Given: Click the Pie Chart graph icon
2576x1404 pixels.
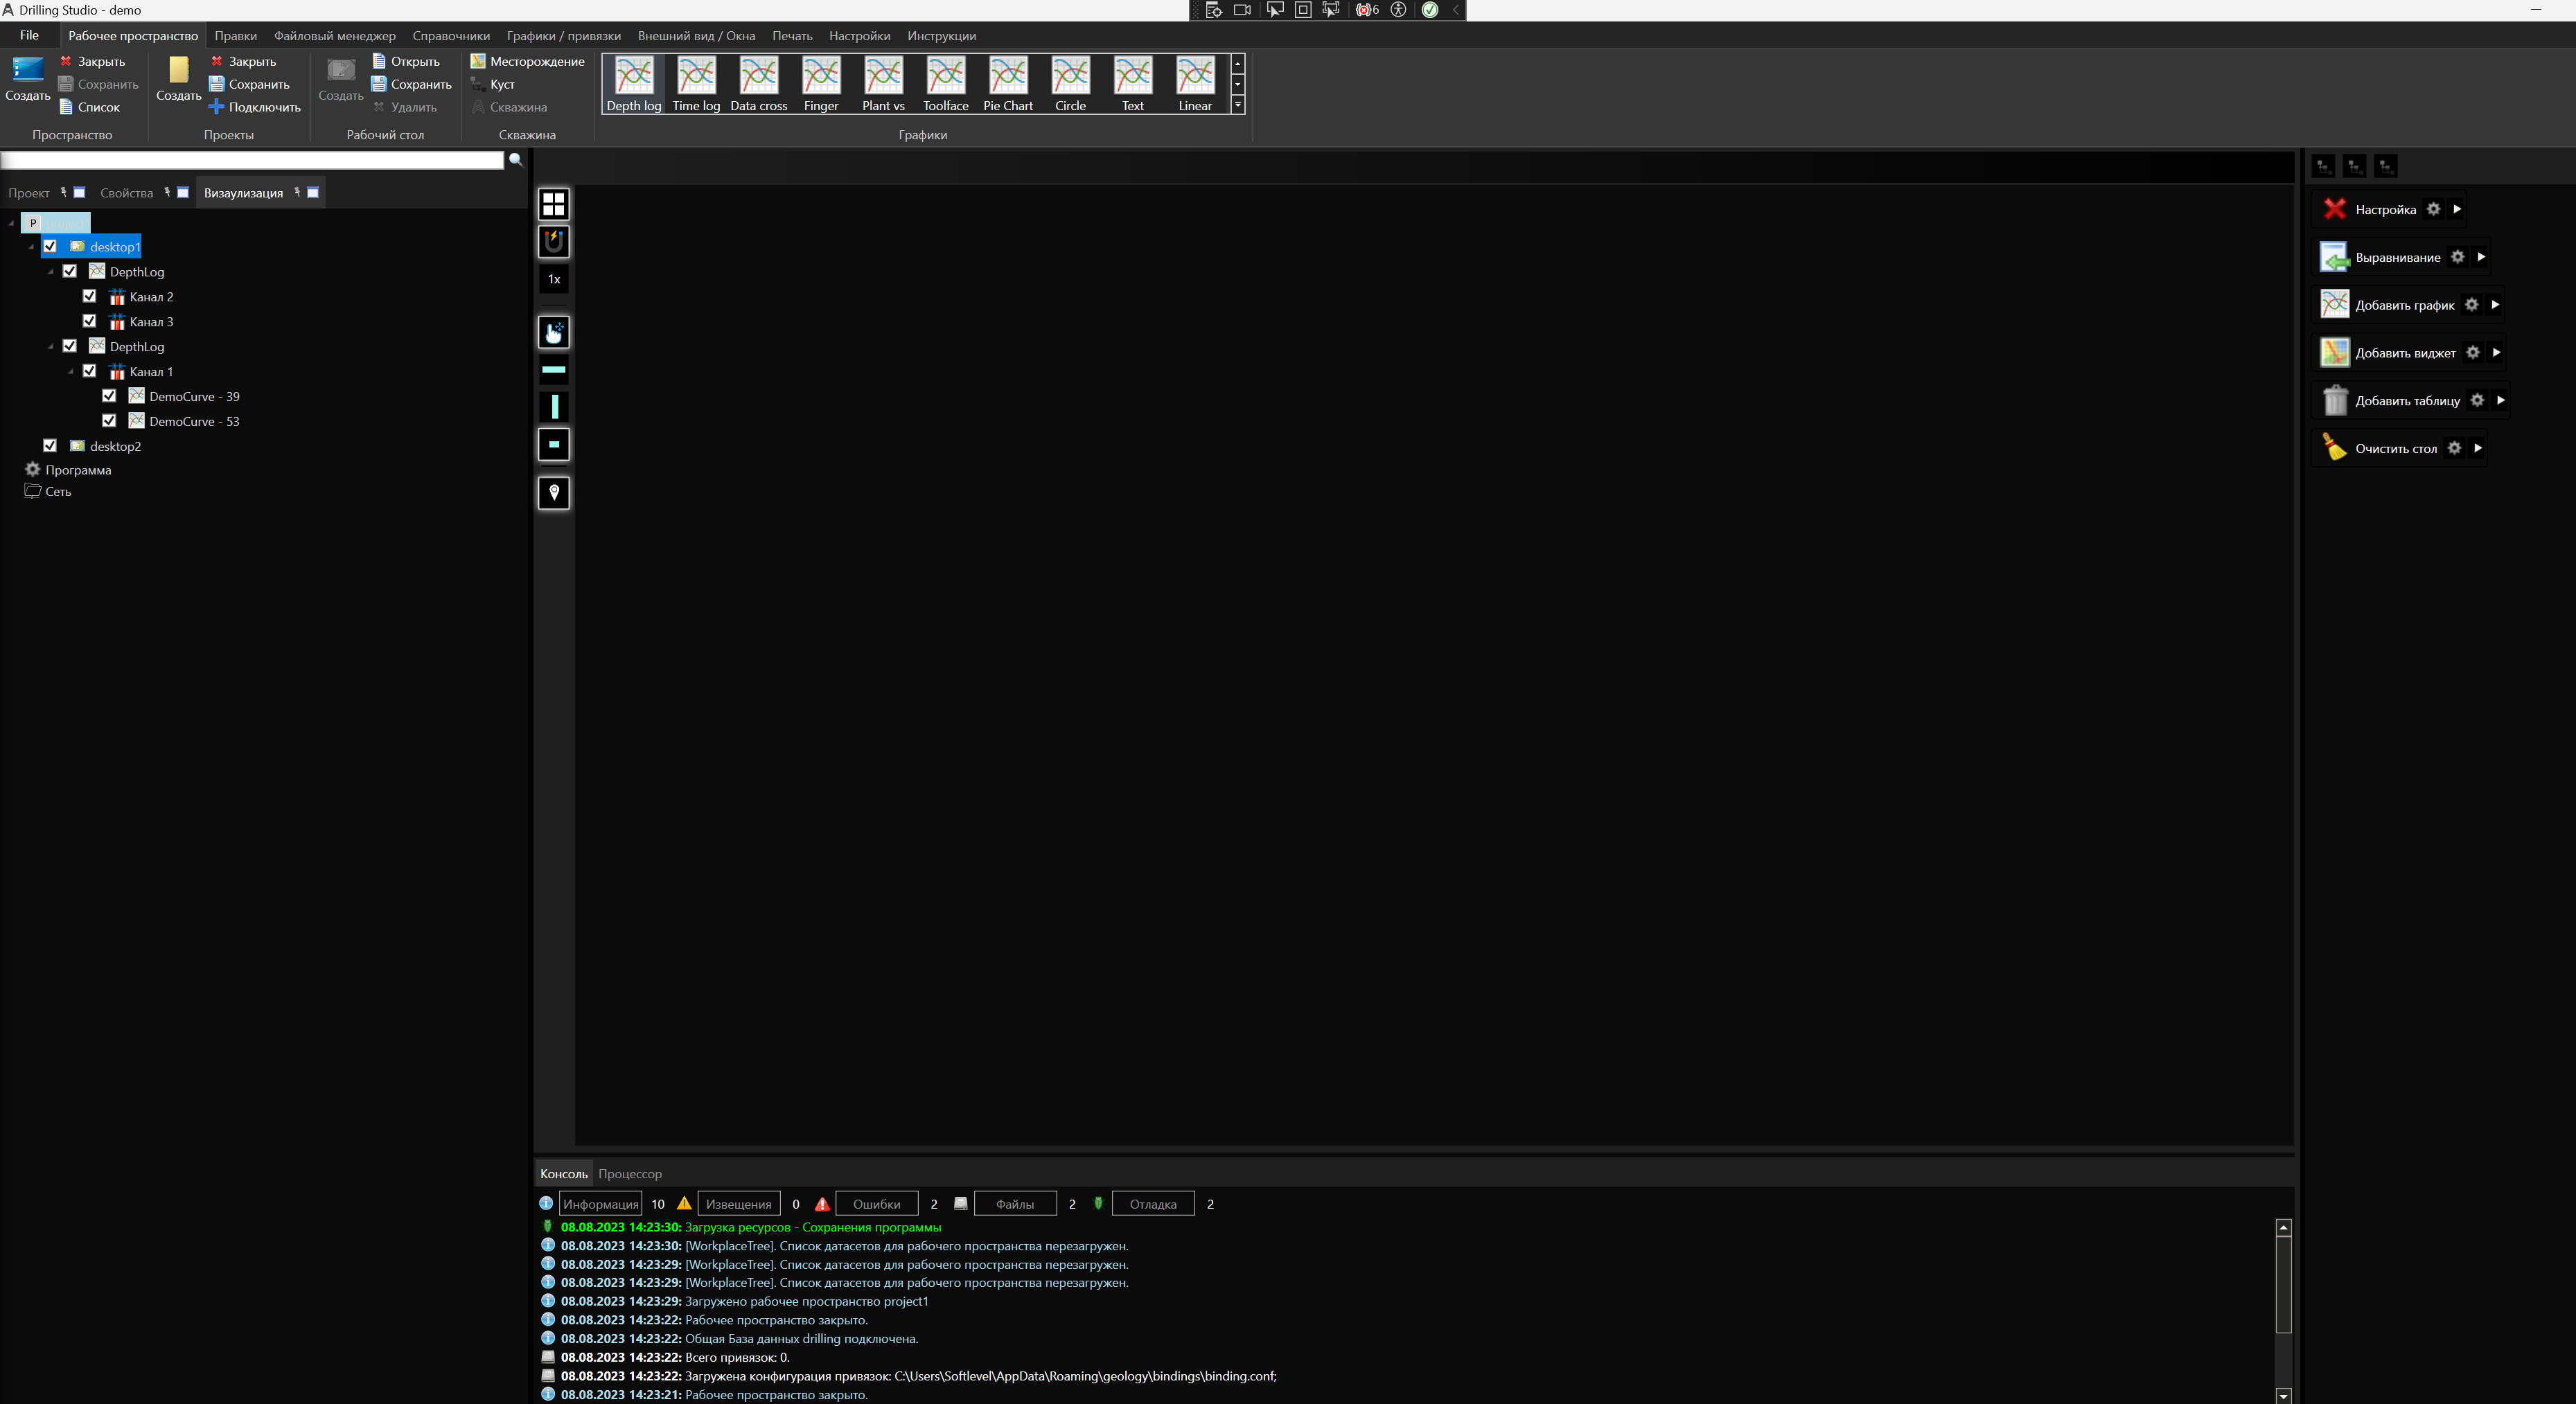Looking at the screenshot, I should (x=1007, y=76).
